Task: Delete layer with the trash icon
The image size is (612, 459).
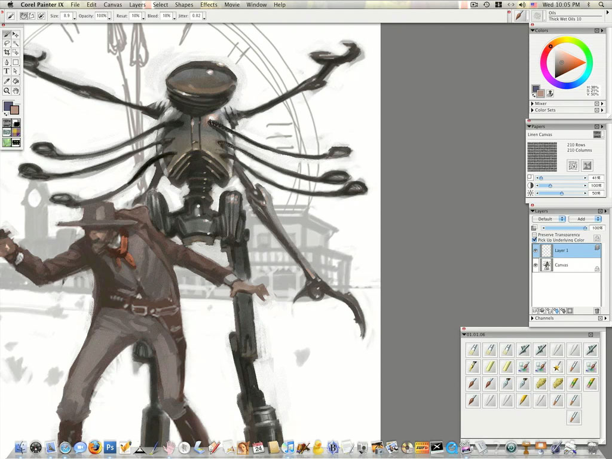Action: pos(596,311)
